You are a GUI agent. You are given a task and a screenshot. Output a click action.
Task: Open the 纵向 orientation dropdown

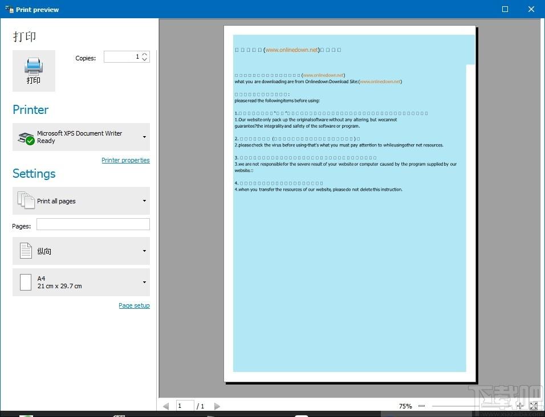(81, 251)
